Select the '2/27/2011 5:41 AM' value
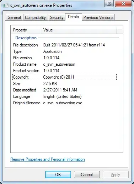134x184 pixels. click(x=60, y=90)
